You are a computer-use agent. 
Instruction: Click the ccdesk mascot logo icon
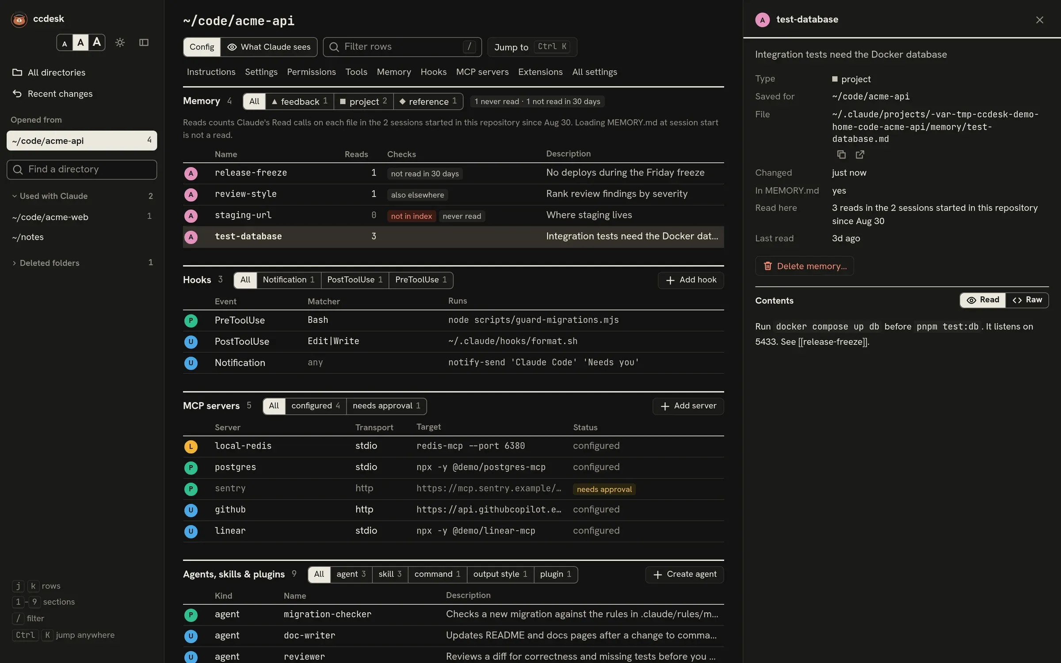(x=19, y=19)
